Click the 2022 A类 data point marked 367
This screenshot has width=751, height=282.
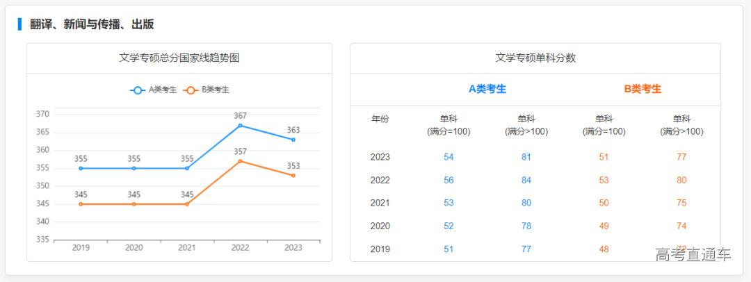[241, 125]
